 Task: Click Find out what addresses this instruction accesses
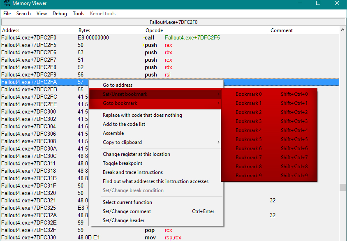155,181
